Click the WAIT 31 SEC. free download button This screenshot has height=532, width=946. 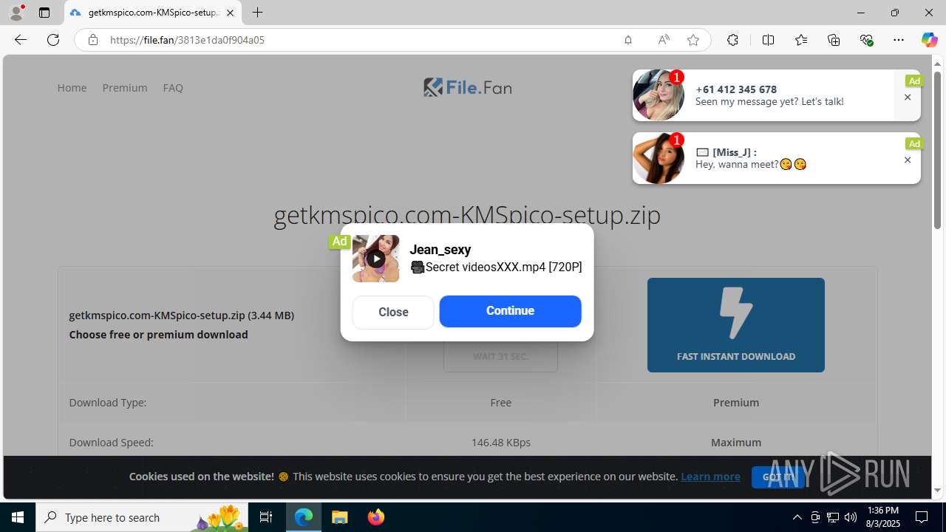click(x=500, y=356)
